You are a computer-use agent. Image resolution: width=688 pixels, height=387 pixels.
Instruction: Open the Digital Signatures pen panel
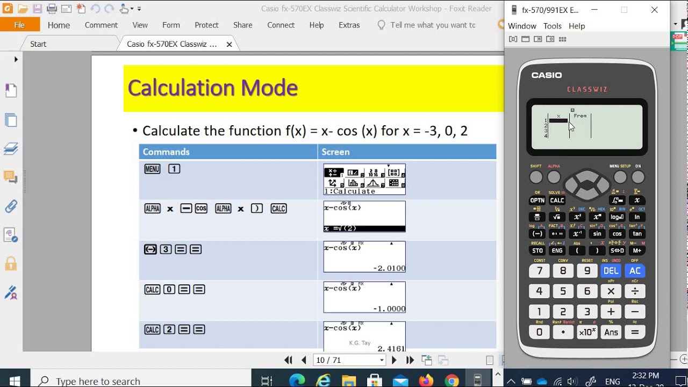(x=11, y=292)
